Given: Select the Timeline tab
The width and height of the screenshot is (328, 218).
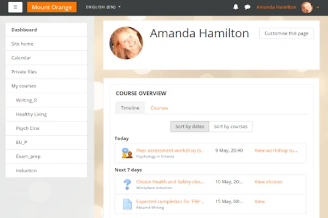Looking at the screenshot, I should (x=130, y=108).
